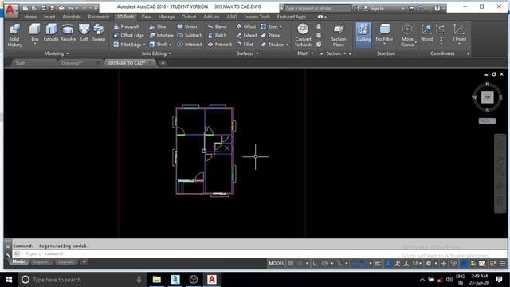Click the surface Extend tool
The image size is (510, 287).
click(x=246, y=35)
